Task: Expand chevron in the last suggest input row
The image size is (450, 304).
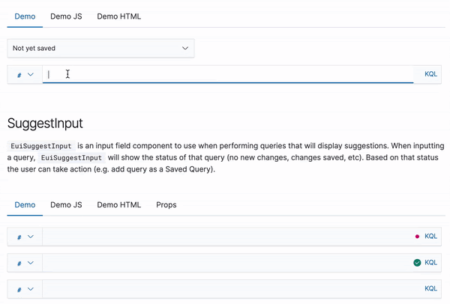Action: (x=31, y=289)
